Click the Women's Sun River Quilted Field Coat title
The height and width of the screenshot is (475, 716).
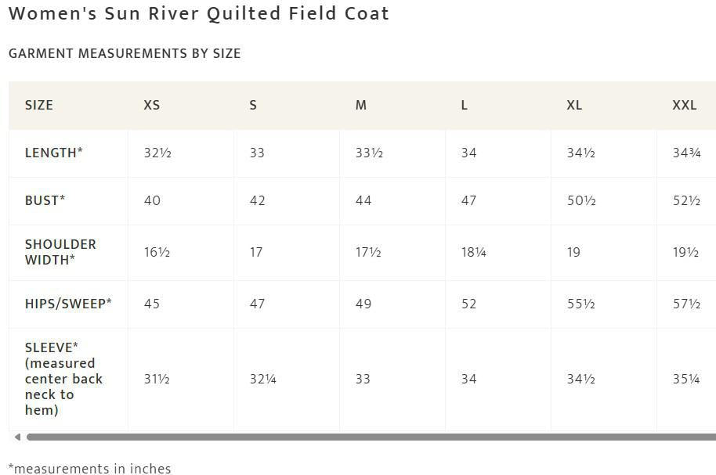coord(199,13)
